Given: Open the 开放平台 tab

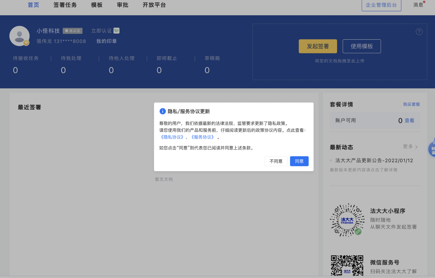Looking at the screenshot, I should coord(154,5).
